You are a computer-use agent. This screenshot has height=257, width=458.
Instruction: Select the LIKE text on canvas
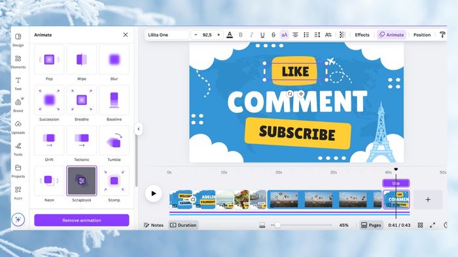[x=295, y=71]
